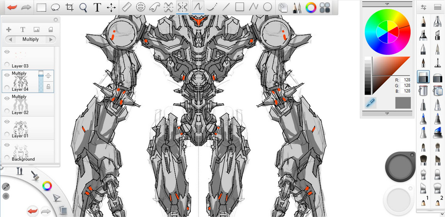Click the Background layer radial menu circle
The height and width of the screenshot is (217, 445).
pyautogui.click(x=7, y=157)
